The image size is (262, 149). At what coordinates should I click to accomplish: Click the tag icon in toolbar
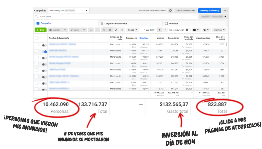point(122,30)
